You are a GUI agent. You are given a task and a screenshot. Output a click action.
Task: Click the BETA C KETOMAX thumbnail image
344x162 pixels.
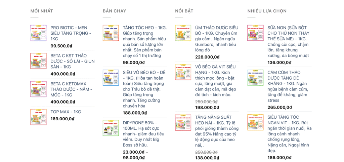pos(38,89)
